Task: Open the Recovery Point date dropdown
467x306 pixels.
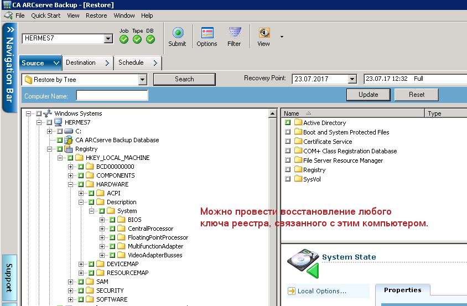Action: 352,79
